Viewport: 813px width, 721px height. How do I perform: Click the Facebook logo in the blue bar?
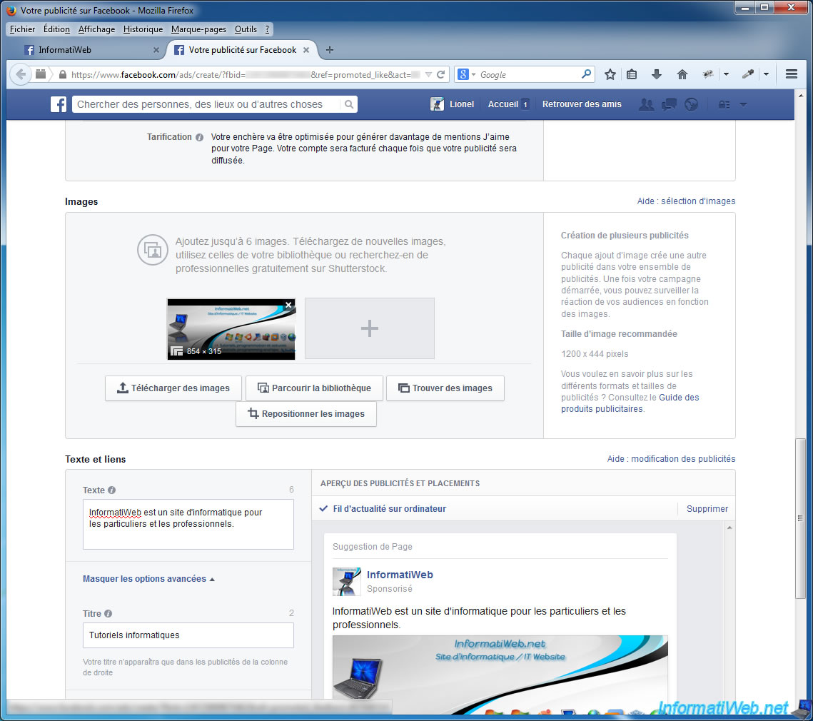coord(59,104)
